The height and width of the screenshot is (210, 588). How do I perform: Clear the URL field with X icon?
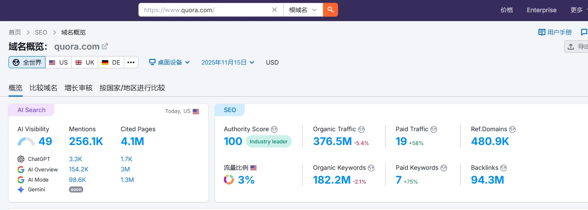(x=275, y=10)
